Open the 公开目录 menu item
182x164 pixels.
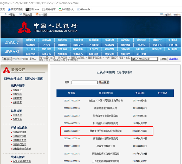31,49
